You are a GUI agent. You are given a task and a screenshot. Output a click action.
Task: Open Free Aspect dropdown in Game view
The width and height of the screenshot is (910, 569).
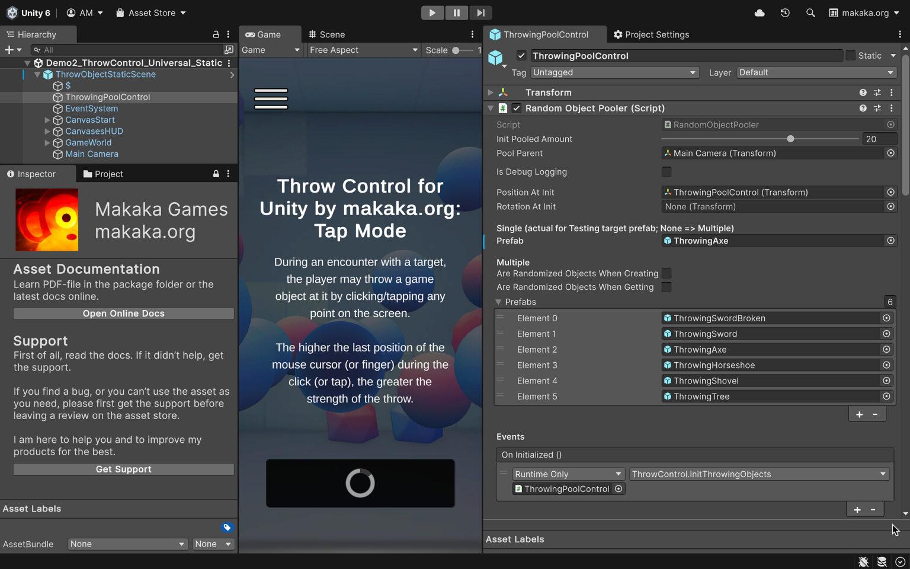(363, 50)
